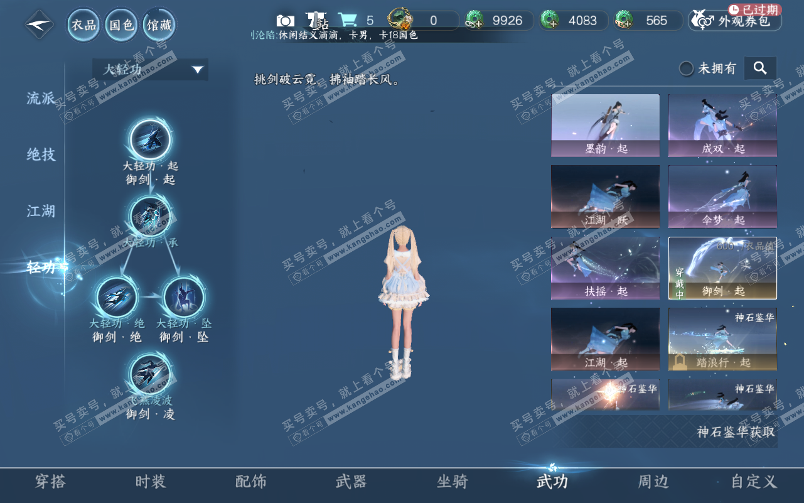This screenshot has height=503, width=804.
Task: Select the 御剑·起 skill node
Action: coord(151,141)
